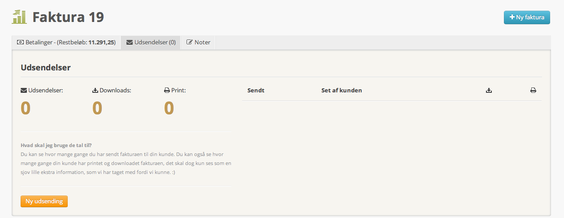Click the Sendt column header
Screen dimensions: 564x218
click(256, 90)
